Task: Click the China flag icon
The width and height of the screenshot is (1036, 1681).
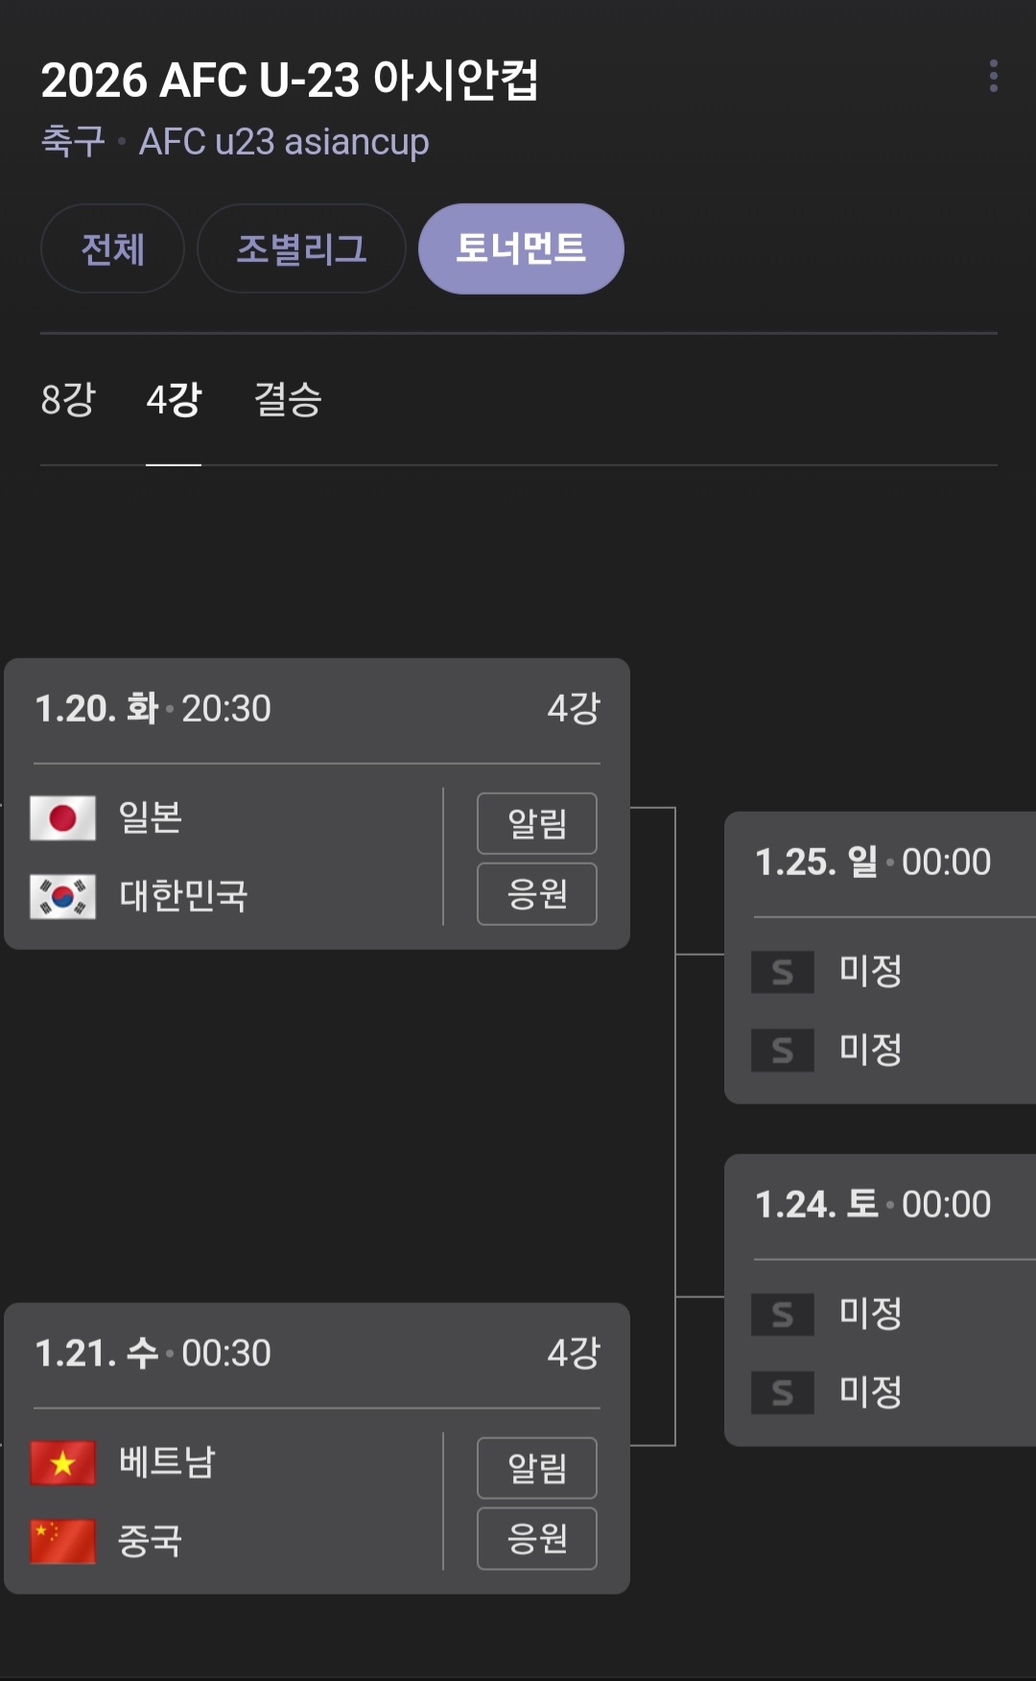Action: (x=62, y=1541)
